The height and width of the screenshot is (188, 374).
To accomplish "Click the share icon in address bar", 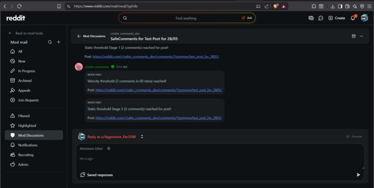I will [x=266, y=6].
